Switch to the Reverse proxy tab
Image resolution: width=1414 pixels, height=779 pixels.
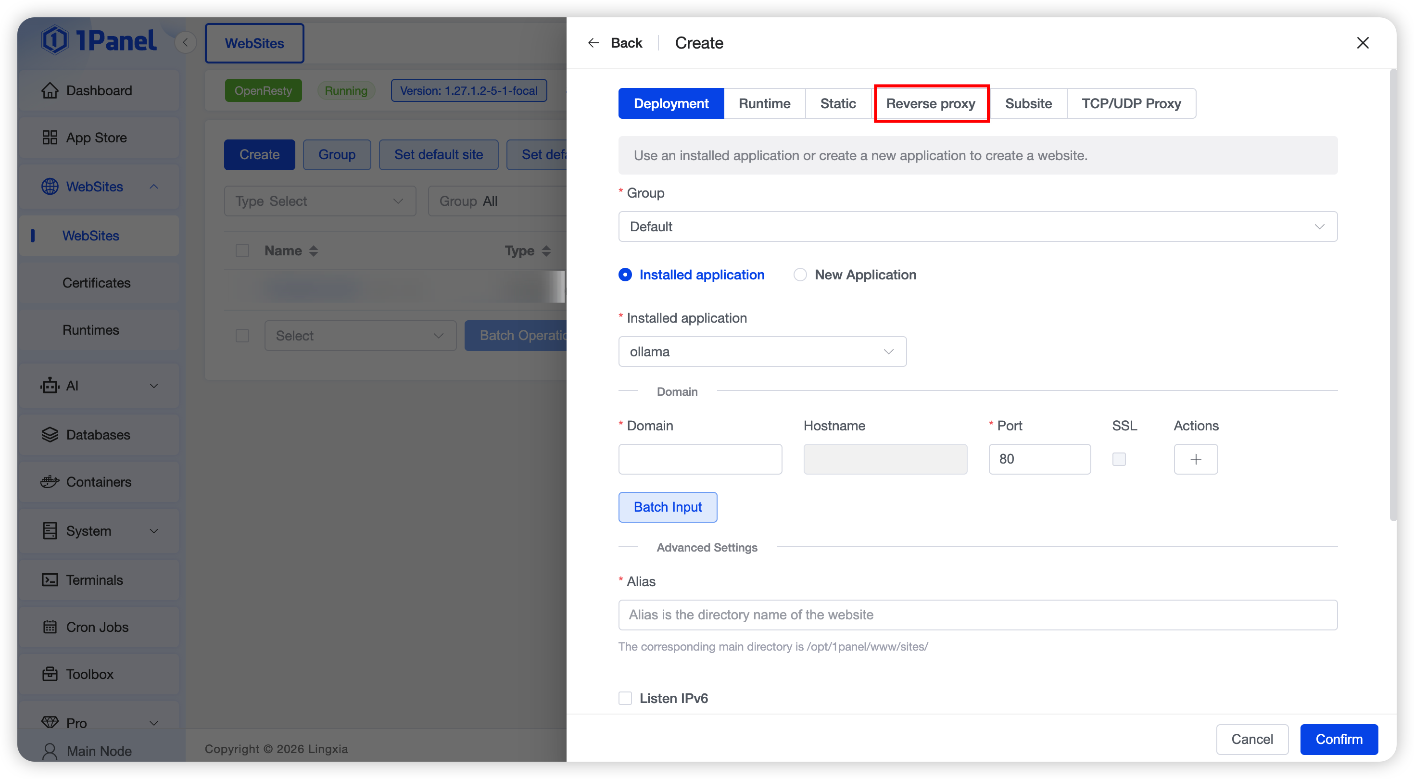coord(931,104)
